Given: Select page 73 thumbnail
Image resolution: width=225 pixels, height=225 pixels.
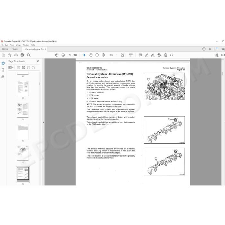Looking at the screenshot, I should coord(23,175).
